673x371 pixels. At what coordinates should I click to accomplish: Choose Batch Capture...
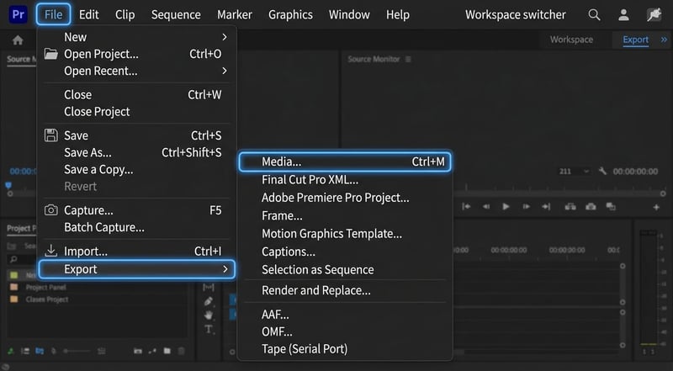coord(137,227)
